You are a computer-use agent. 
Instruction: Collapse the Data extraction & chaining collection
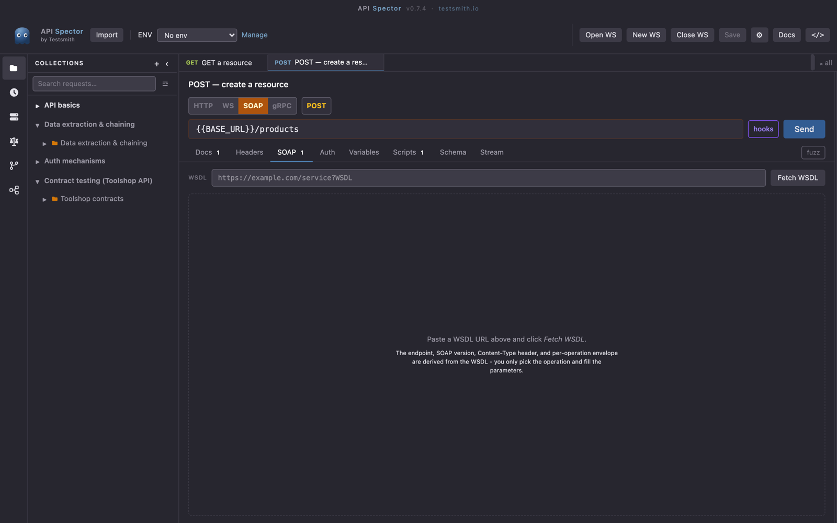pyautogui.click(x=38, y=125)
